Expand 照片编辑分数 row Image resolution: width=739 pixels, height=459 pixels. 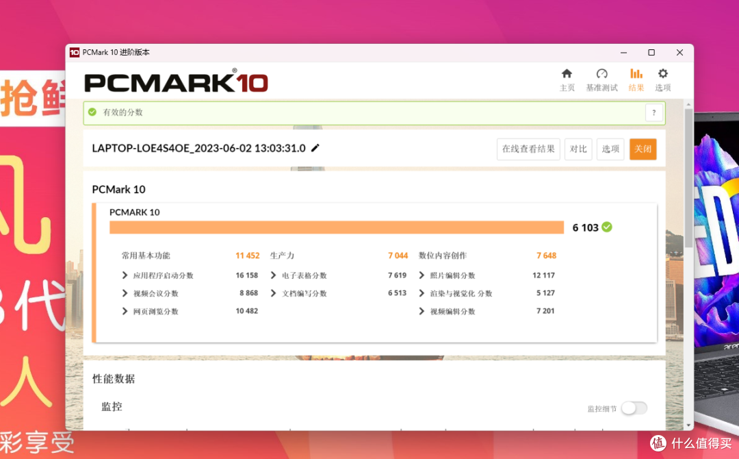pyautogui.click(x=422, y=275)
